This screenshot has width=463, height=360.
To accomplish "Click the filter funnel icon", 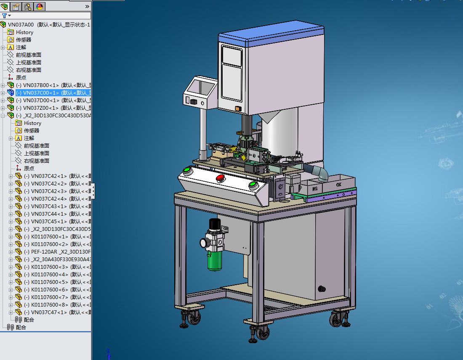I will tap(5, 16).
